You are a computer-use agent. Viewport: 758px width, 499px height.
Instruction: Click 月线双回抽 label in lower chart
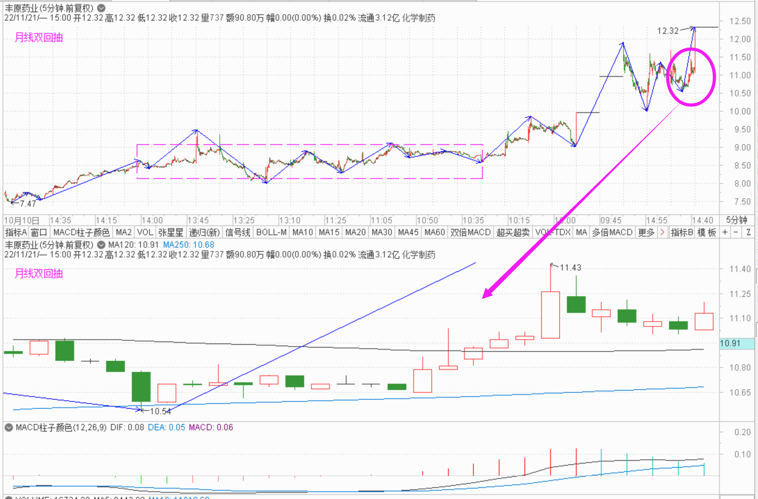tap(39, 274)
